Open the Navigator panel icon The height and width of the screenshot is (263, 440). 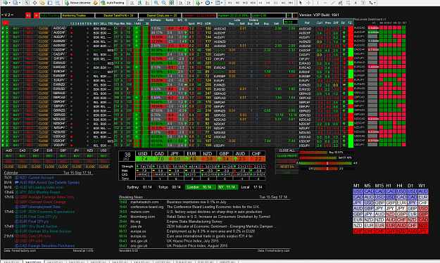click(42, 3)
